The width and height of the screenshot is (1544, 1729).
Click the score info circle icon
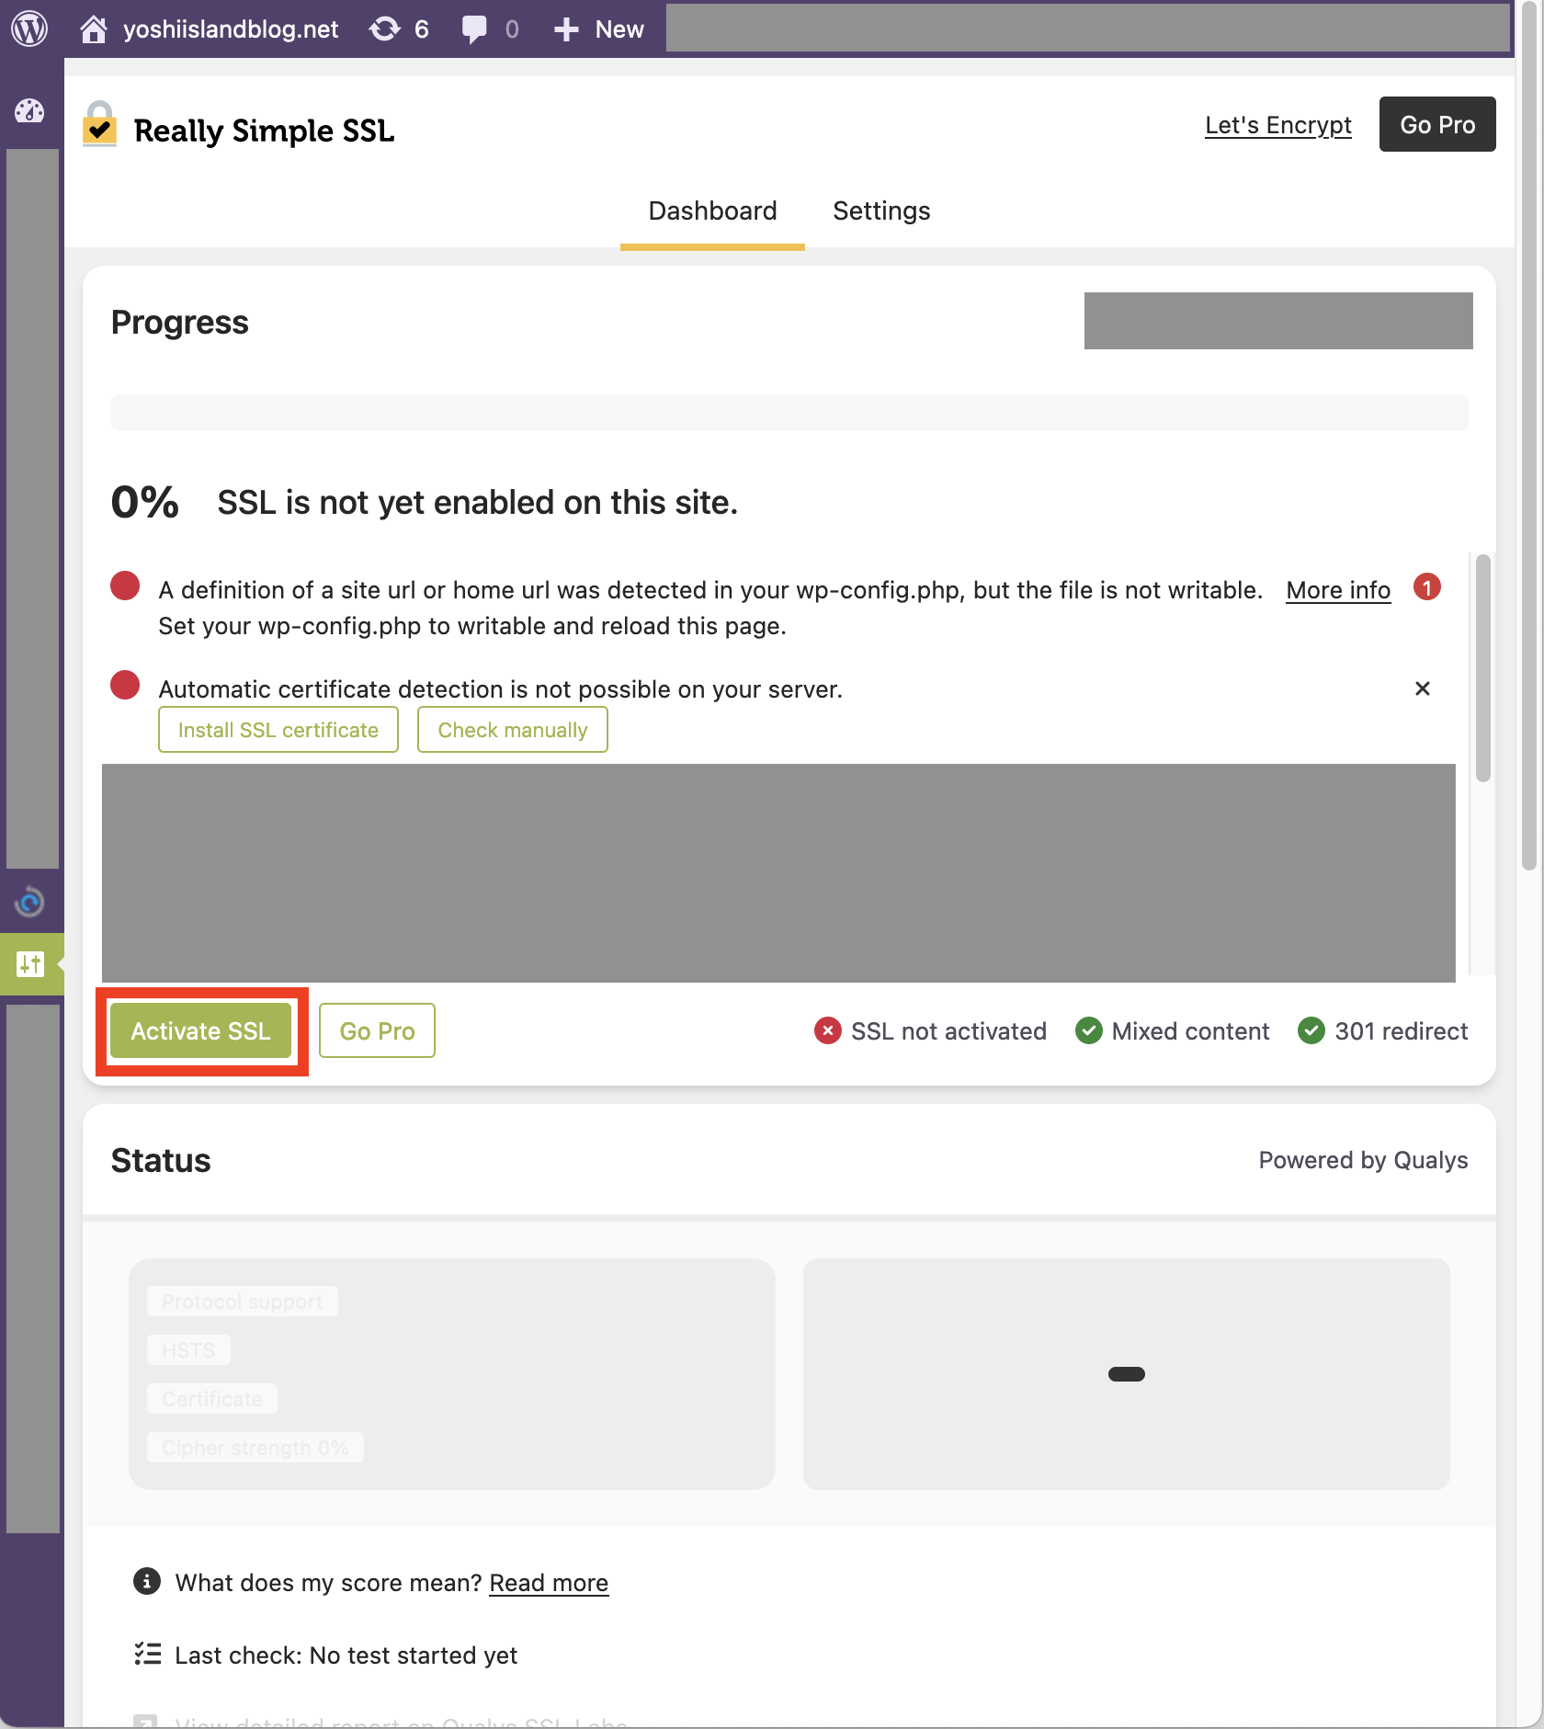147,1581
